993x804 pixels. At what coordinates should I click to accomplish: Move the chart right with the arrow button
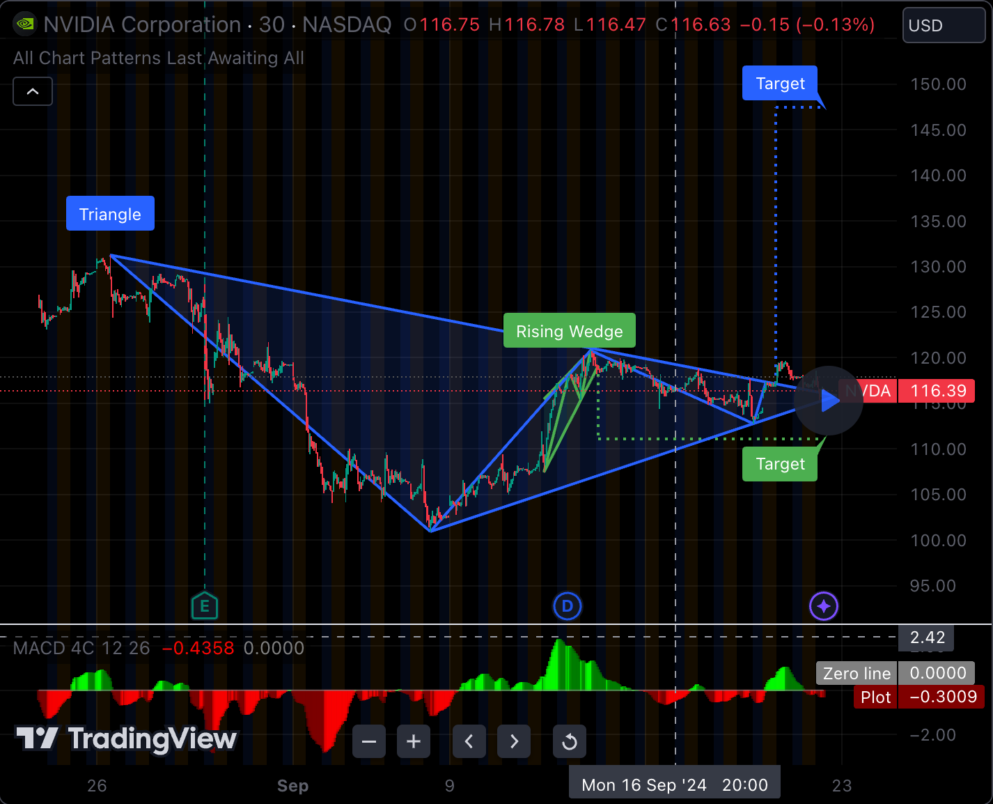tap(514, 741)
